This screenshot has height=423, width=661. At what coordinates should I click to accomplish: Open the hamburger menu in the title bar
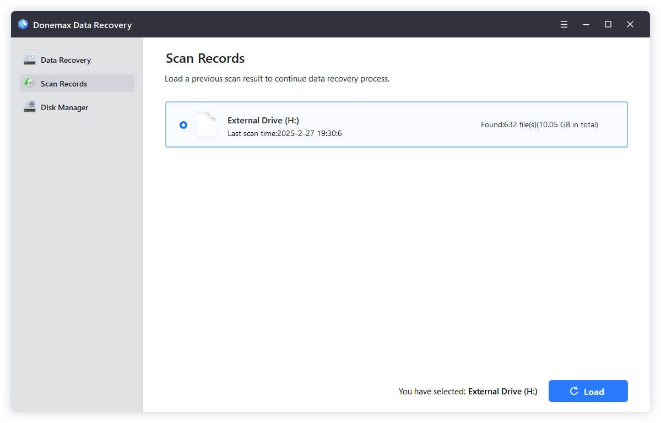[x=564, y=24]
